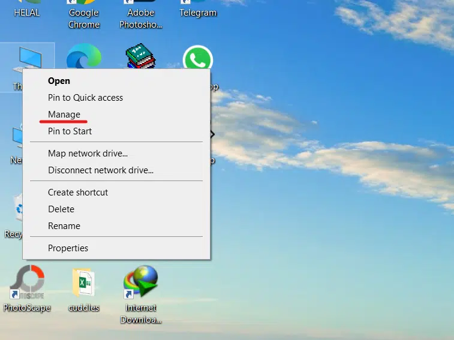Select Rename in the context menu

click(64, 226)
